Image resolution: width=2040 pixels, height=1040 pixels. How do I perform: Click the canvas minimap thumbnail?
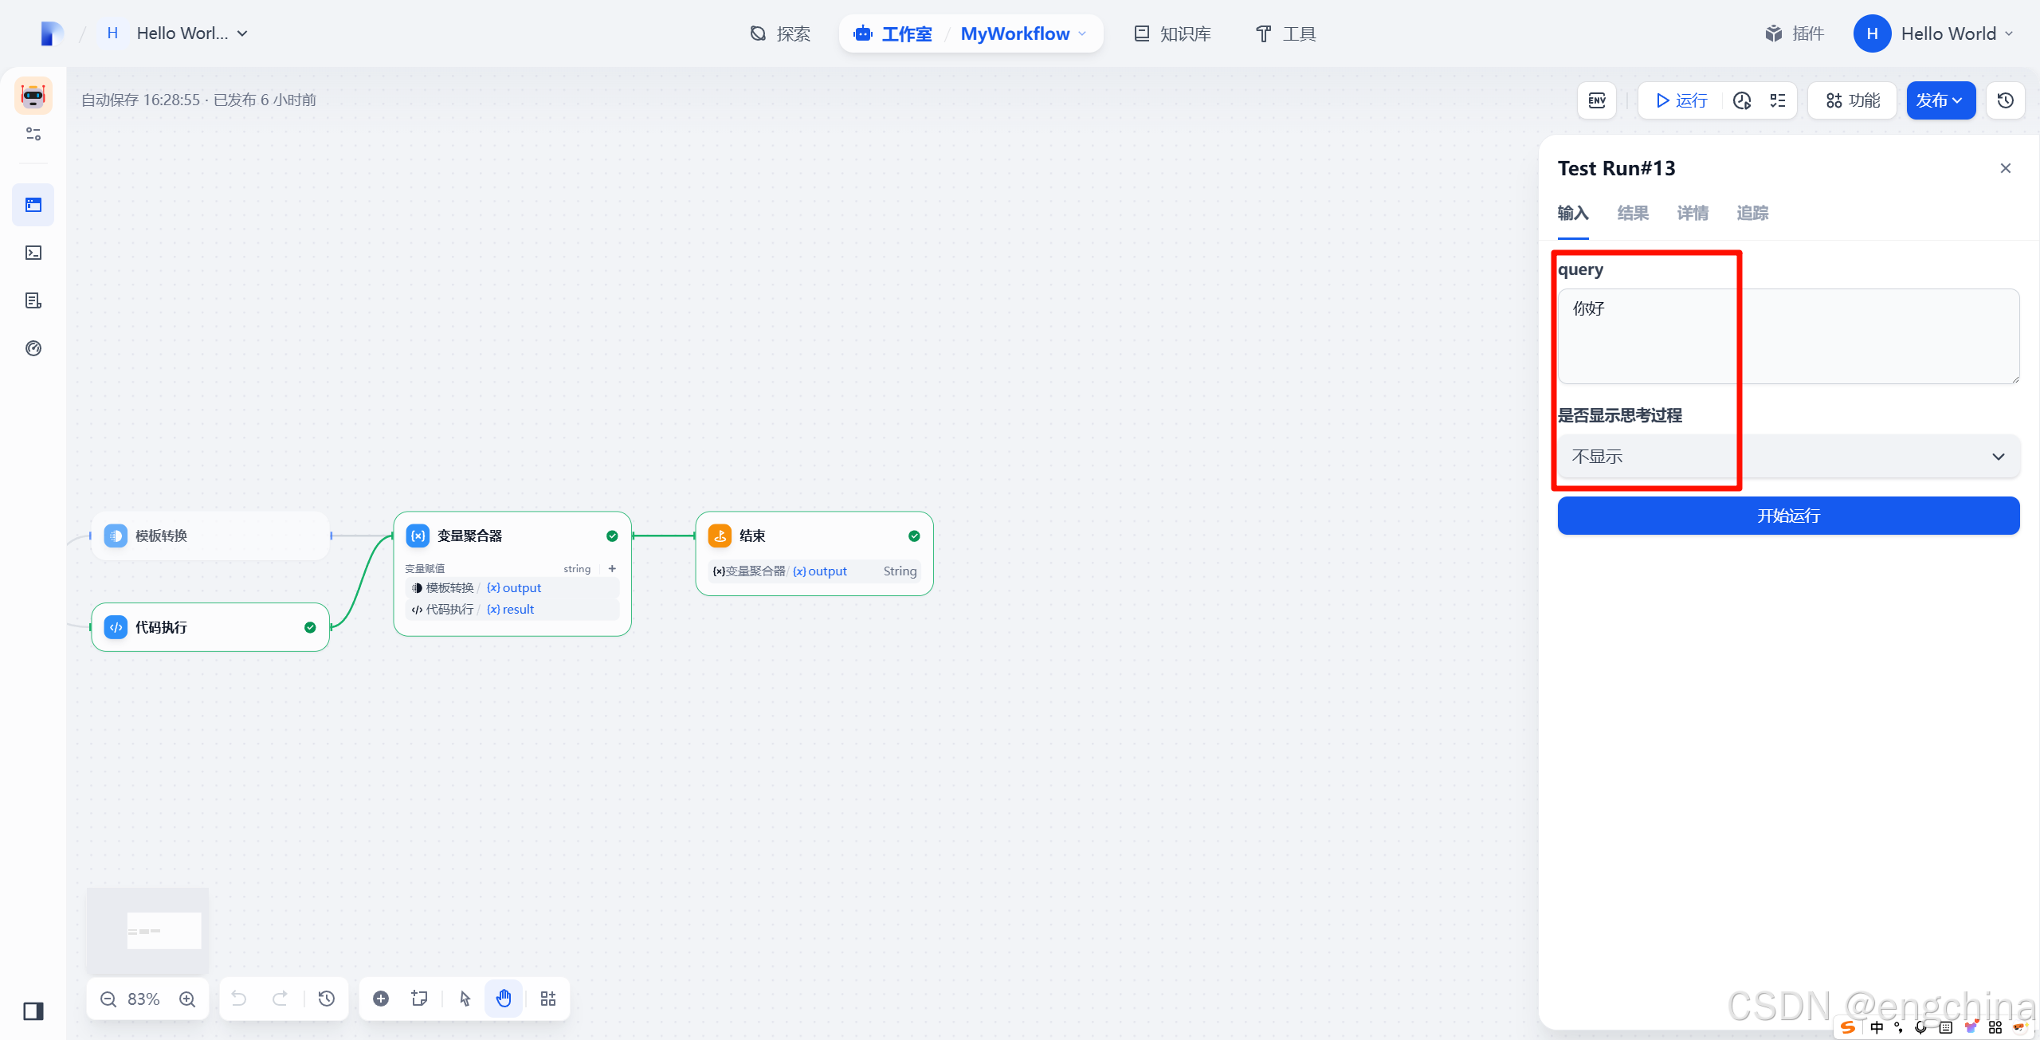(148, 931)
